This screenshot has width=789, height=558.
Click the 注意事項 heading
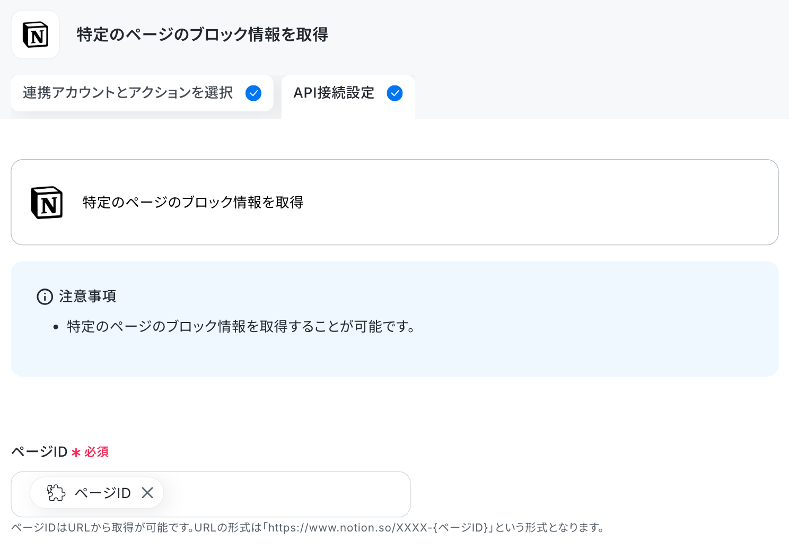click(x=87, y=297)
